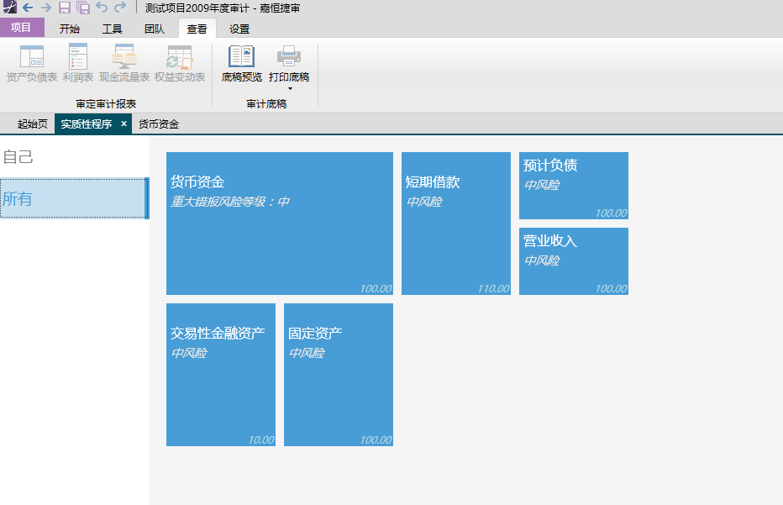Open the 预计负债 tile
The width and height of the screenshot is (783, 505).
(574, 186)
